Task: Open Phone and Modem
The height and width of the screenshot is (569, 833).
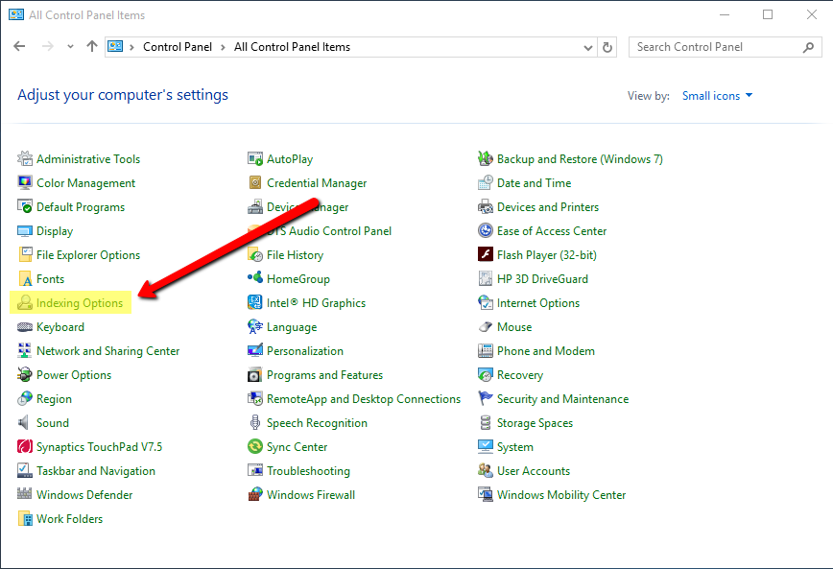Action: (x=546, y=350)
